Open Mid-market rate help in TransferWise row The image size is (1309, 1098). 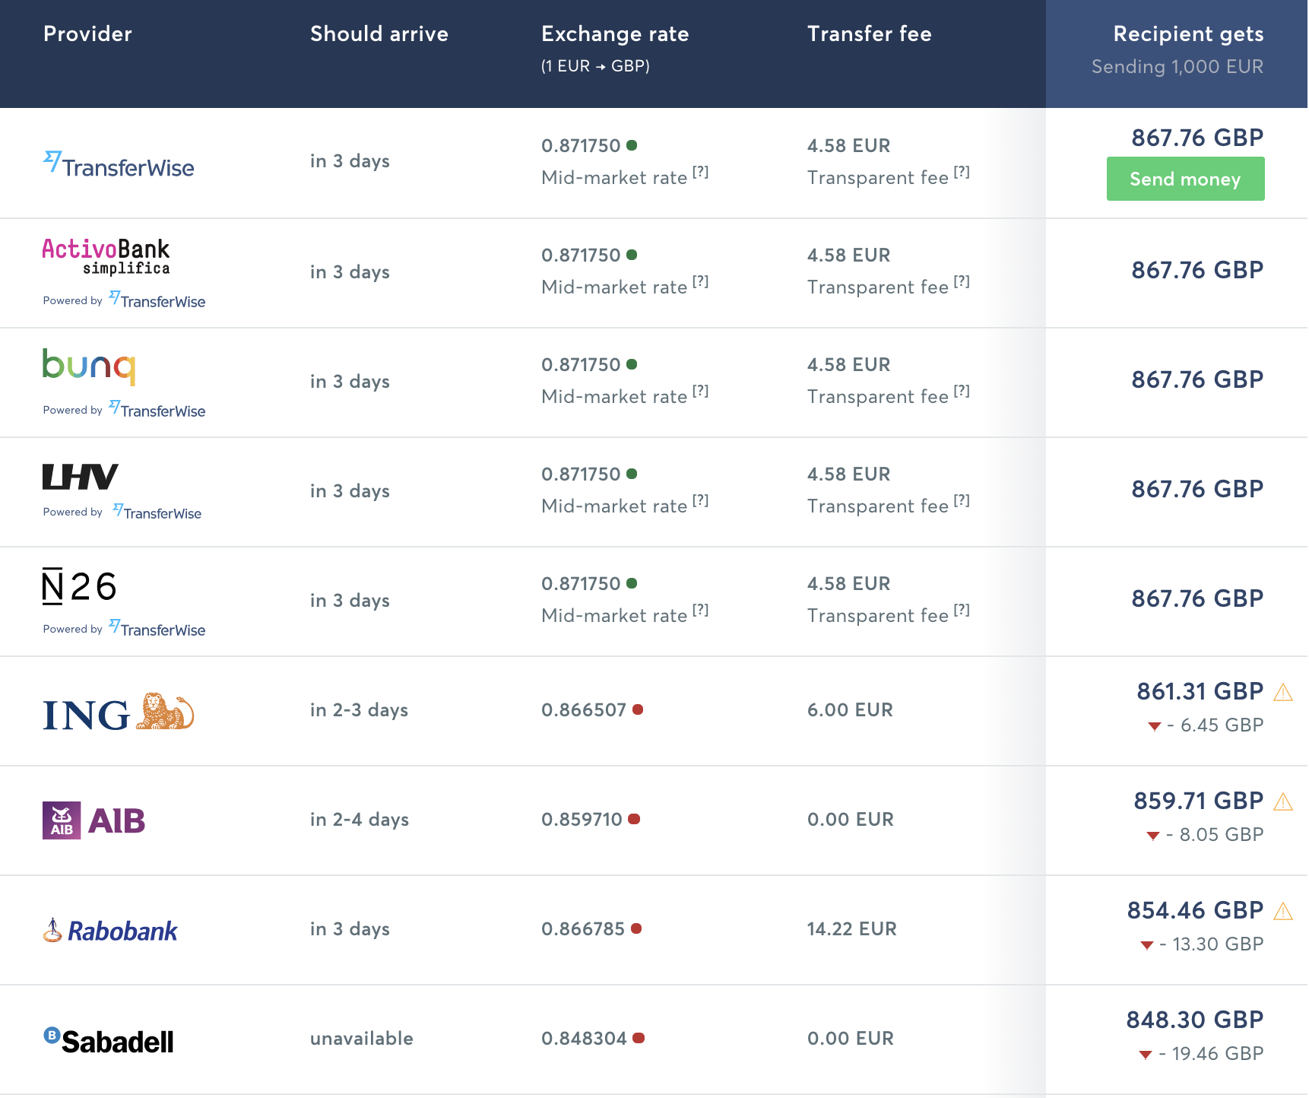click(700, 173)
